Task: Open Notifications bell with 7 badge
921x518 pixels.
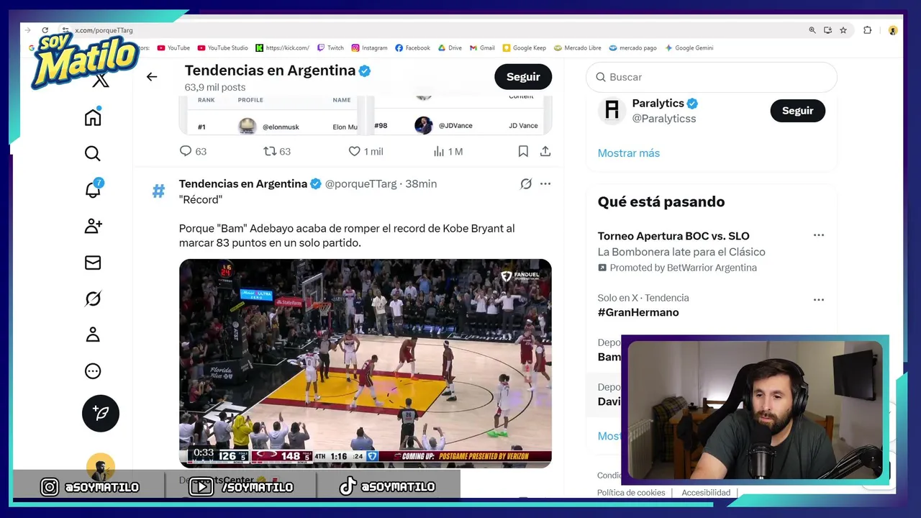Action: pos(93,189)
